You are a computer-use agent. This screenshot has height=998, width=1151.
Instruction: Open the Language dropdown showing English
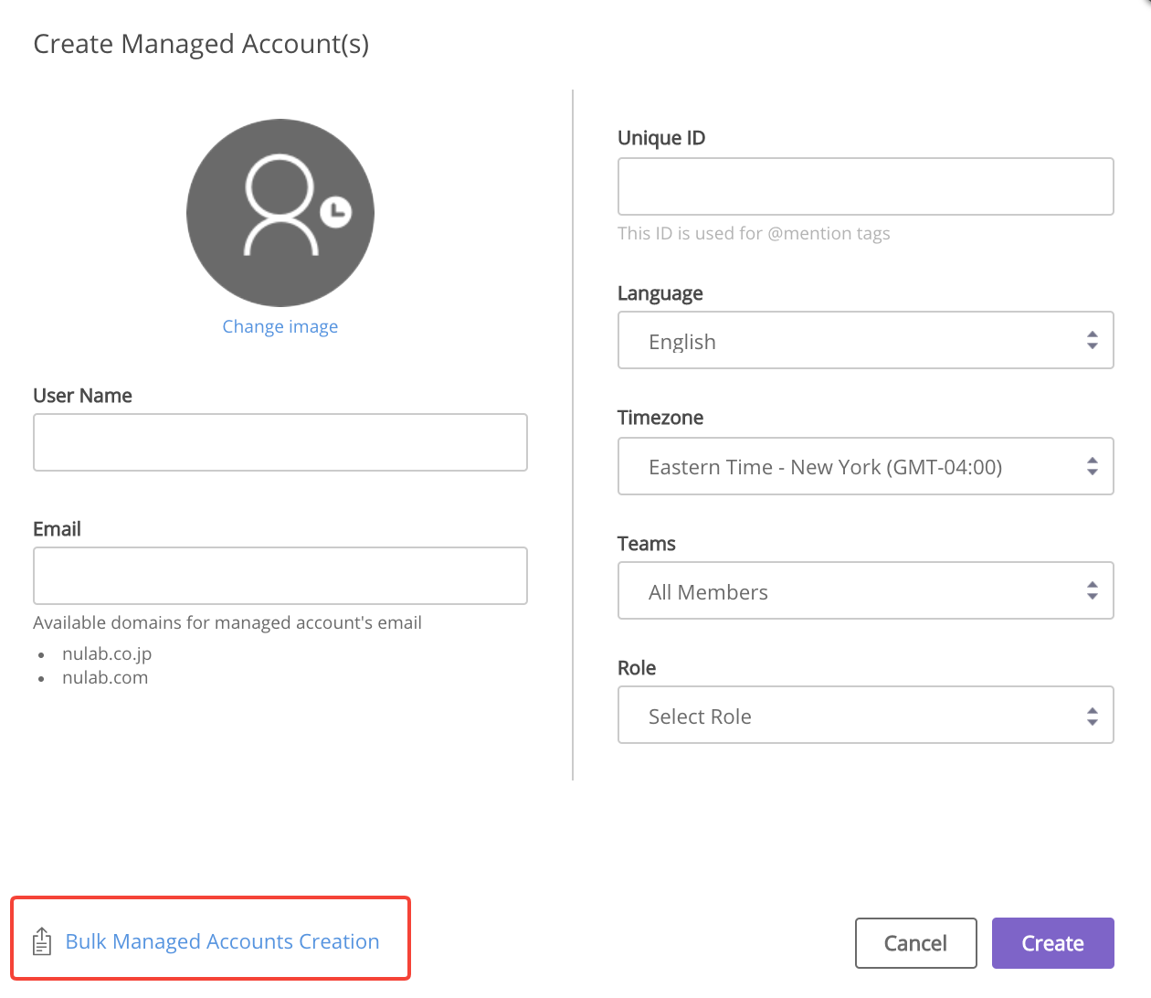(x=866, y=340)
